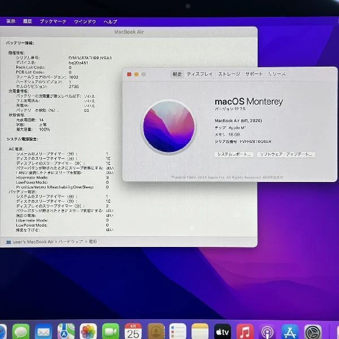The height and width of the screenshot is (339, 339).
Task: Click PrioritizeNetworkReachabilityOverSleep row
Action: pos(63,187)
